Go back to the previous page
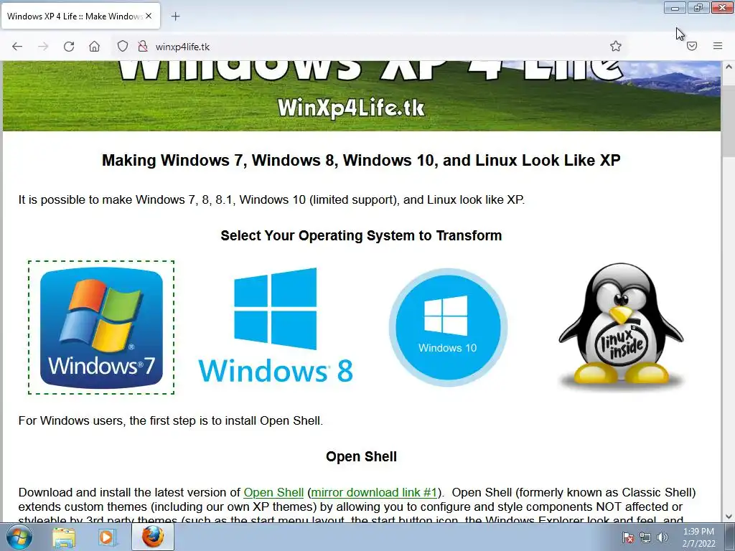The width and height of the screenshot is (735, 551). 17,47
